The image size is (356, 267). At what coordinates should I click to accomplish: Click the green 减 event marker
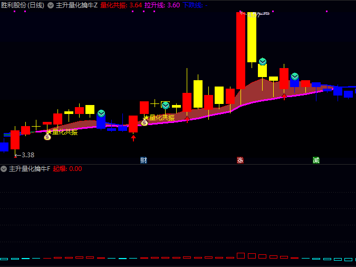tap(316, 160)
